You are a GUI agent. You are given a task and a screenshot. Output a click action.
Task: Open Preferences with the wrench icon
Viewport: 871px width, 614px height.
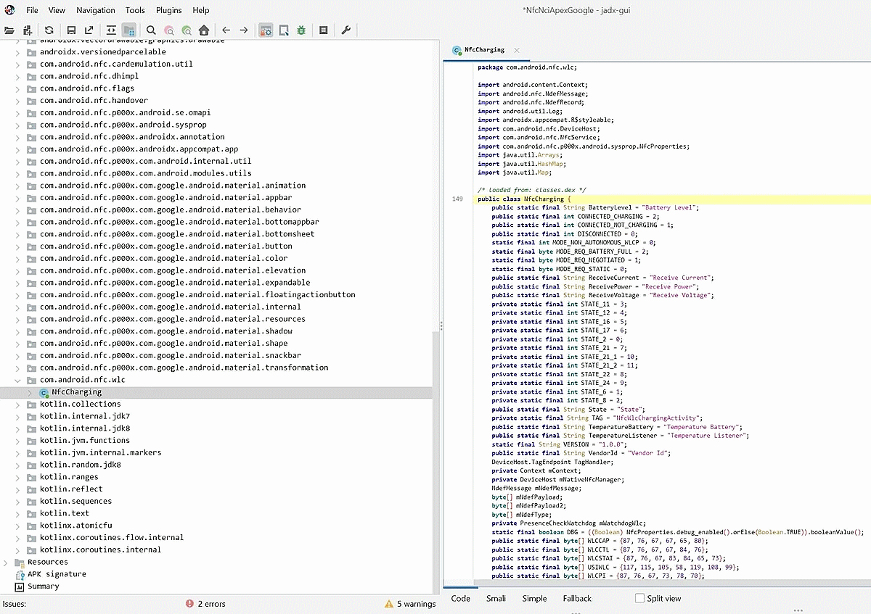click(346, 30)
